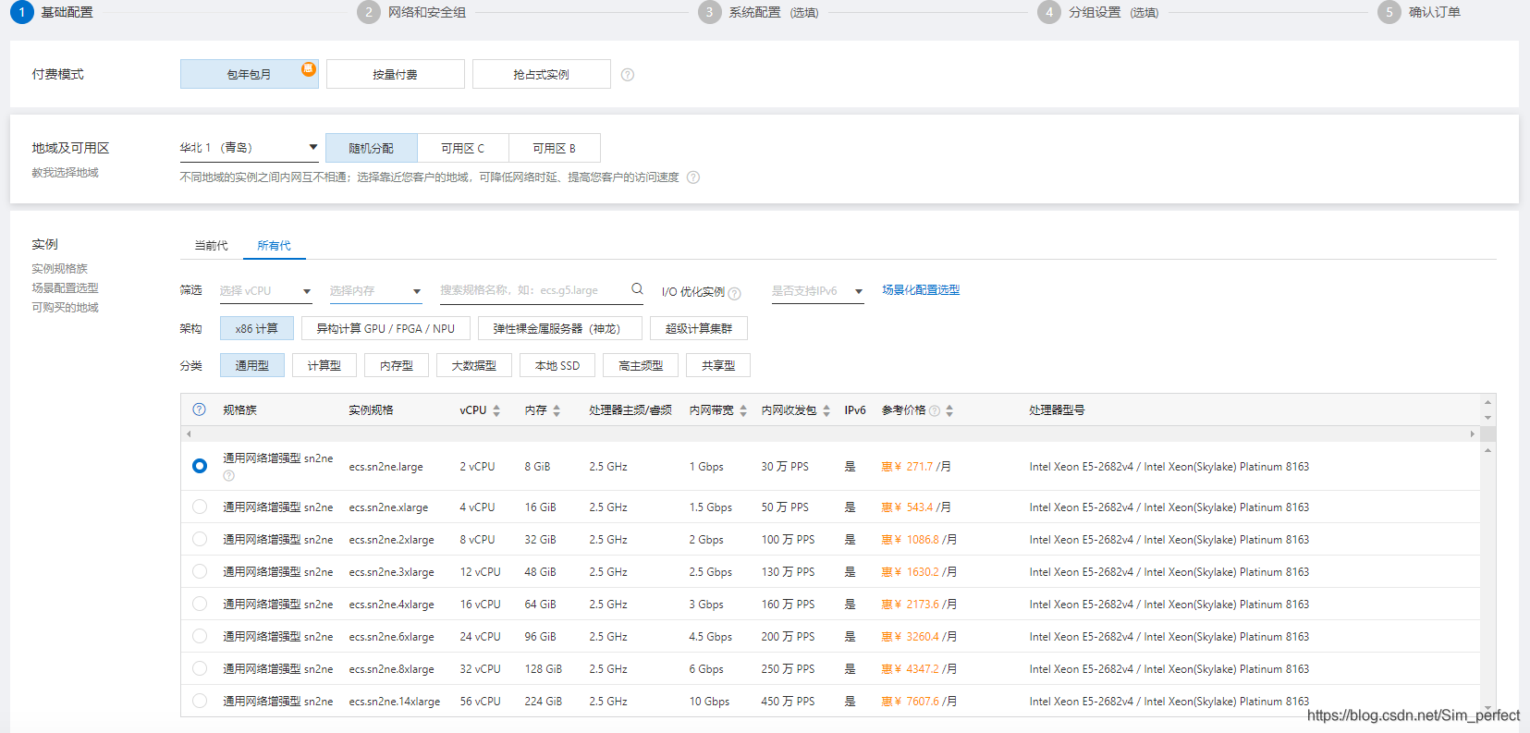Select radio for ecs.sn2ne.xlarge instance

pos(200,507)
